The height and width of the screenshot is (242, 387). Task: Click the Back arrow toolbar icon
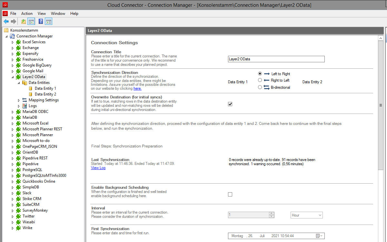point(6,22)
